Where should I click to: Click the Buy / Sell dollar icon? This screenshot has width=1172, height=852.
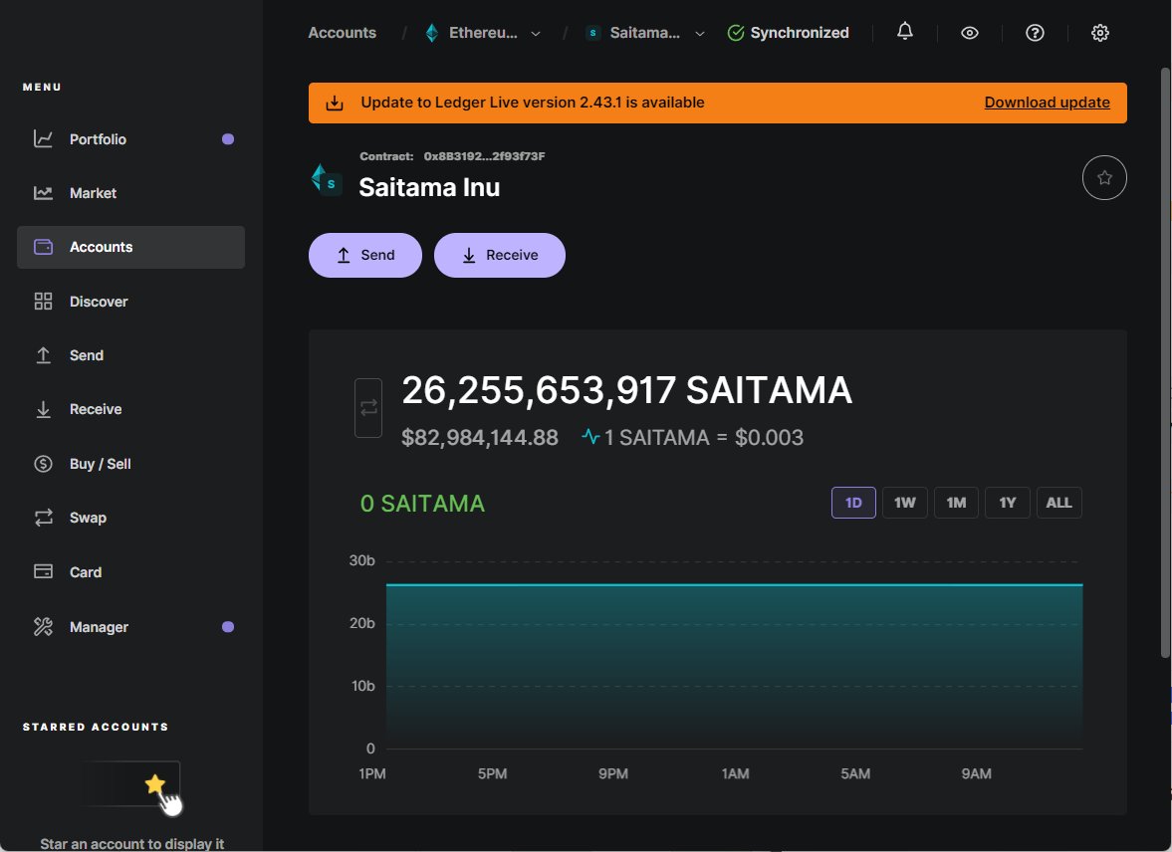tap(44, 464)
